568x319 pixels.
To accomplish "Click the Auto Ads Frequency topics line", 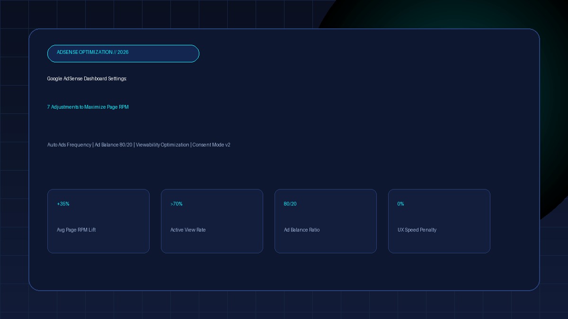I will coord(139,145).
